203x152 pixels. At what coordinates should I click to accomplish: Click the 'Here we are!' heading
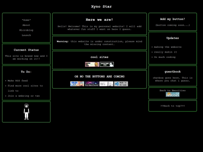pos(99,20)
